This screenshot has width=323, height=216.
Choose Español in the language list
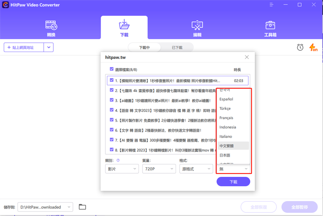coord(233,99)
